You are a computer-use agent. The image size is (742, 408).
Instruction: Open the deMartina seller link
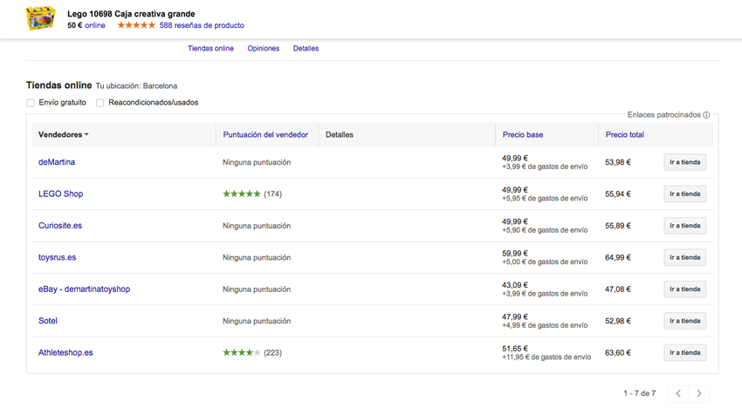pyautogui.click(x=57, y=162)
